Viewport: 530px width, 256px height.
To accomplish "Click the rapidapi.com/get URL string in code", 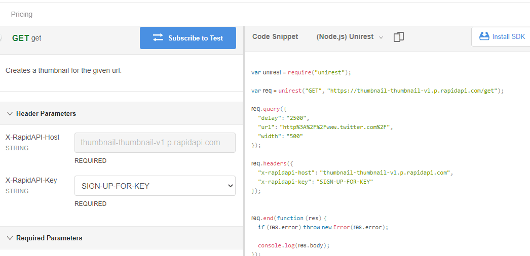I will click(x=412, y=91).
